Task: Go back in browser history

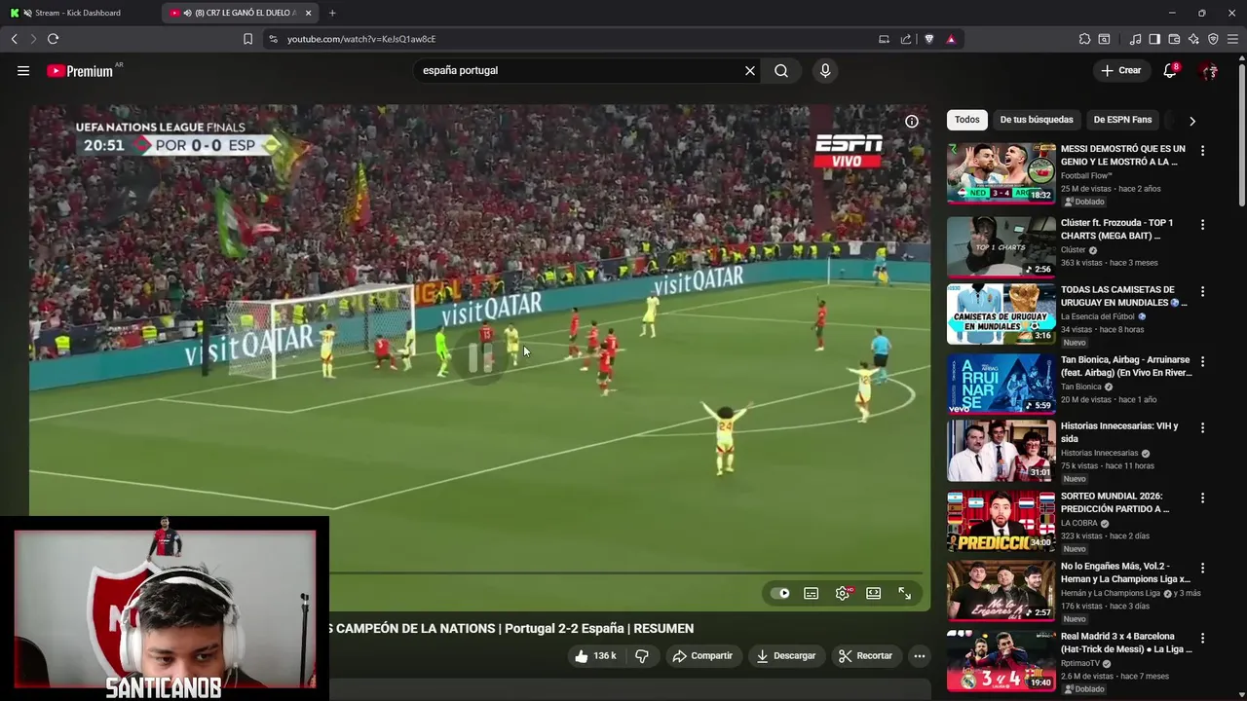Action: pos(14,39)
